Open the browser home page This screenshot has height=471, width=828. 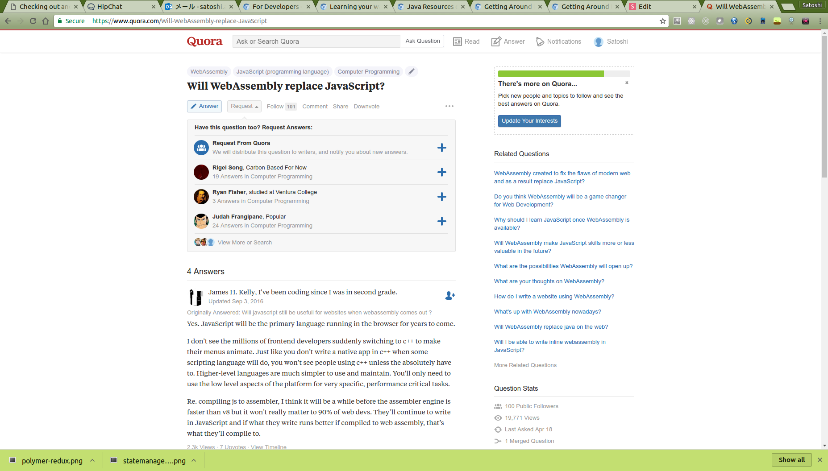pos(45,21)
